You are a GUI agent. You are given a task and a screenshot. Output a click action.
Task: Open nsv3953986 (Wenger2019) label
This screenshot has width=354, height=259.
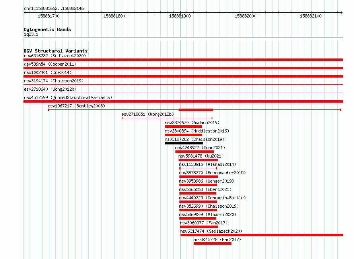[x=206, y=181]
